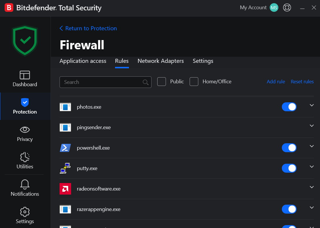
Task: Turn off the razerappengine.exe rule switch
Action: (x=289, y=209)
